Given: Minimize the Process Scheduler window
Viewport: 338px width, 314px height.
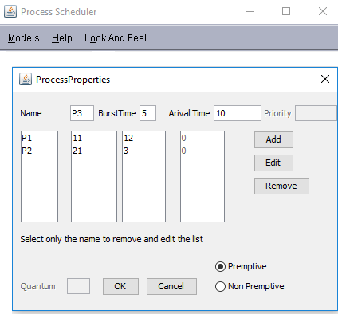Looking at the screenshot, I should [x=250, y=11].
